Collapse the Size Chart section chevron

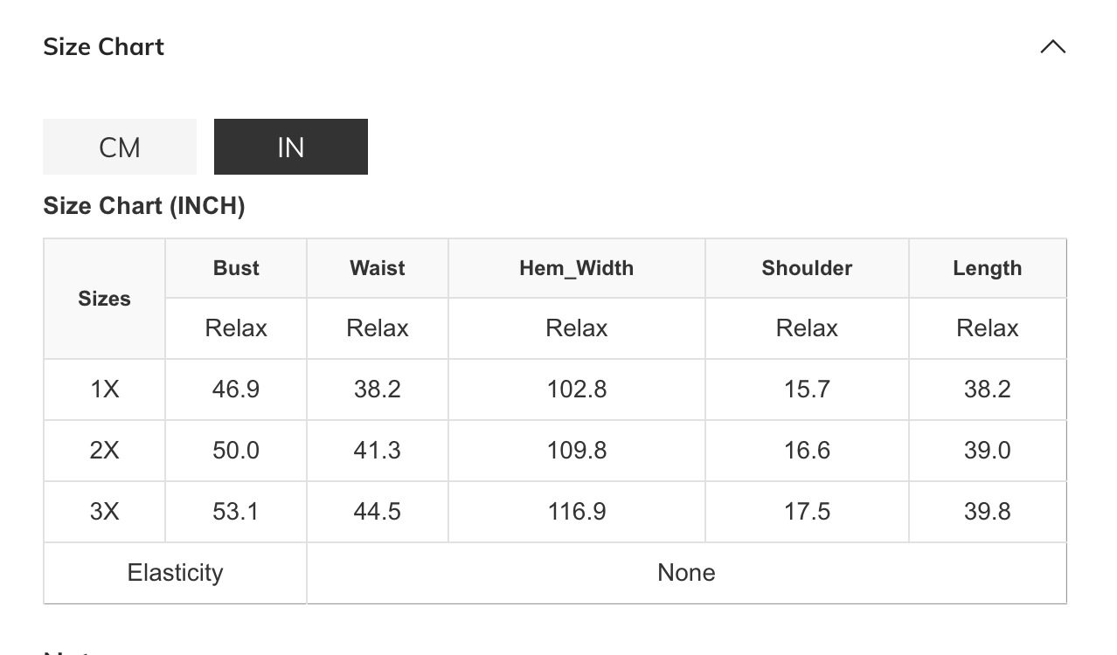pyautogui.click(x=1052, y=47)
